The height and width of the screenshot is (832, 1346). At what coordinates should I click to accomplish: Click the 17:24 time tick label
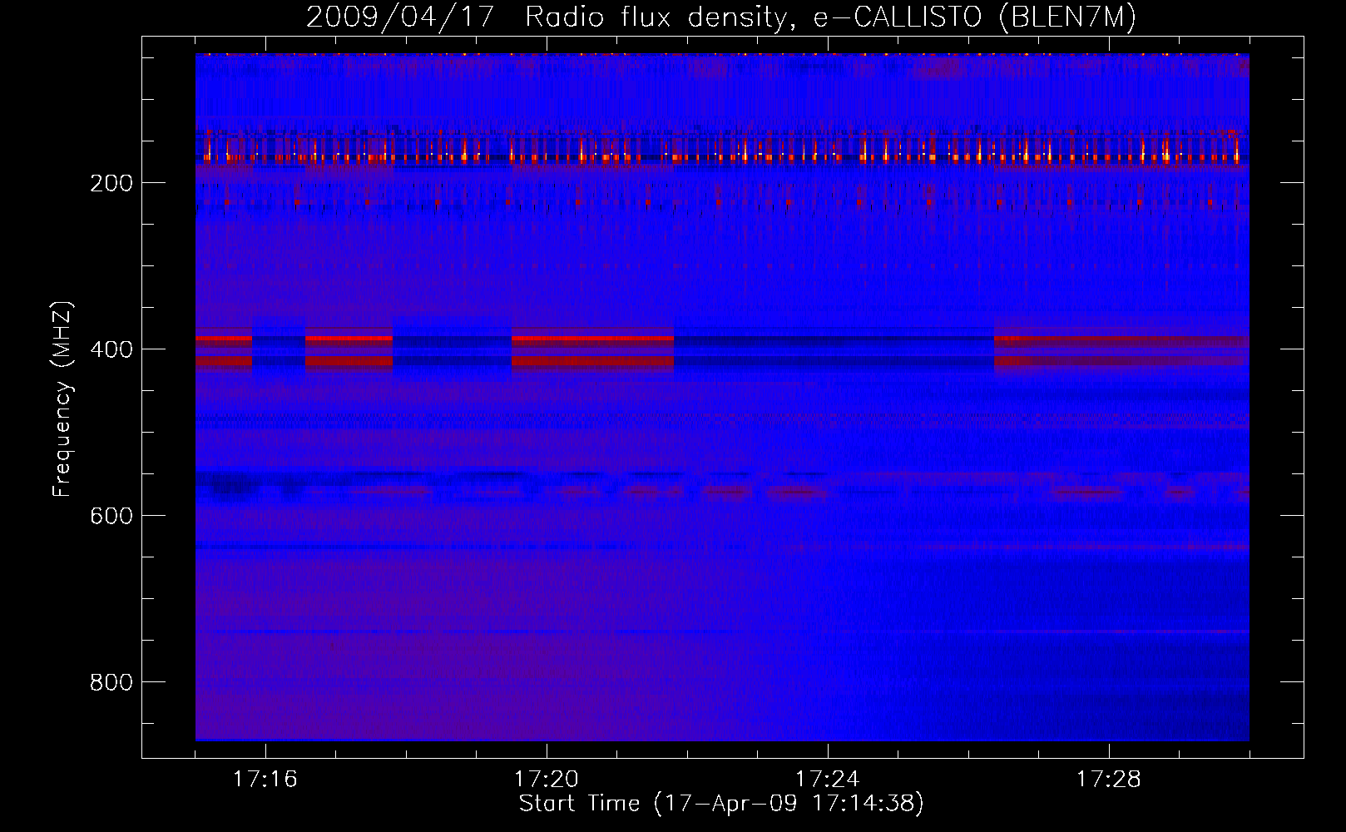coord(827,780)
